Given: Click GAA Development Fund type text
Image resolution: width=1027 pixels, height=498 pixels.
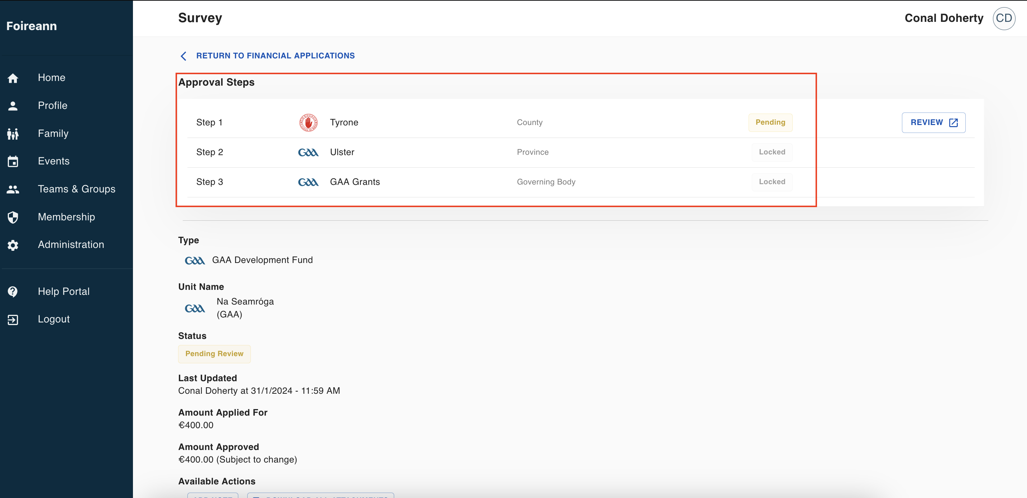Looking at the screenshot, I should point(262,260).
